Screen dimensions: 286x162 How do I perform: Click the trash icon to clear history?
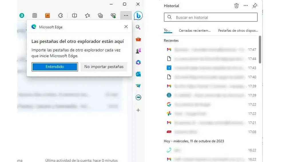point(237,6)
